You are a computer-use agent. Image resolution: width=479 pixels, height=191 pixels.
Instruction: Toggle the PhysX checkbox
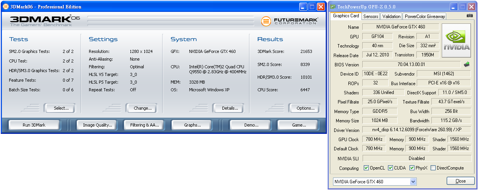412,168
